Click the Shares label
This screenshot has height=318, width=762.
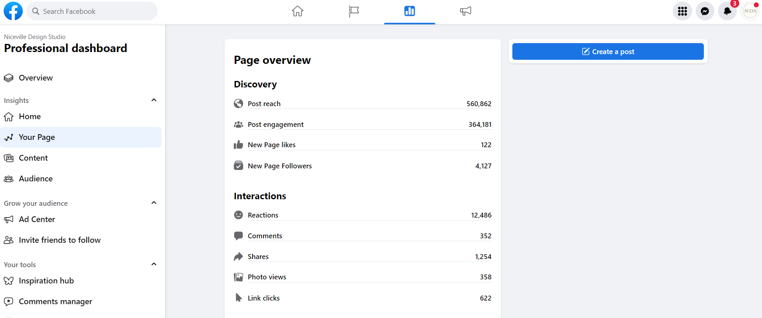pyautogui.click(x=258, y=257)
